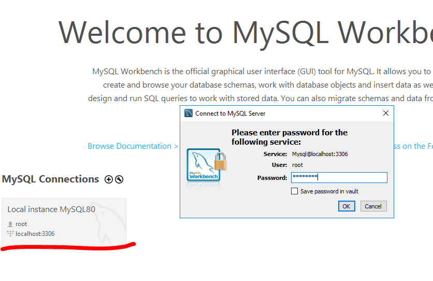Close the Connect to MySQL Server dialog
433x281 pixels.
[385, 113]
